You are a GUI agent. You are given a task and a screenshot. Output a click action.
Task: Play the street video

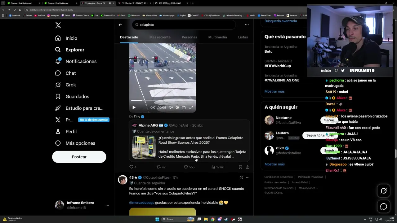point(134,107)
